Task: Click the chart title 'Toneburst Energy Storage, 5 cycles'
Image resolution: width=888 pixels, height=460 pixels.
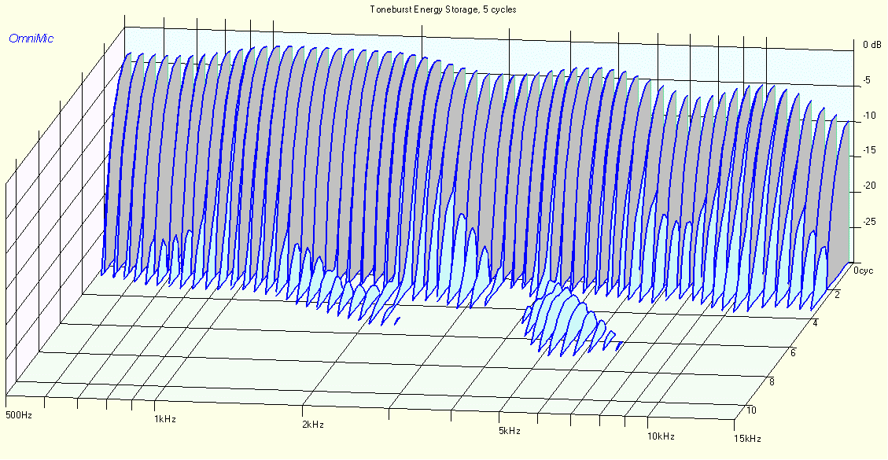Action: 443,9
